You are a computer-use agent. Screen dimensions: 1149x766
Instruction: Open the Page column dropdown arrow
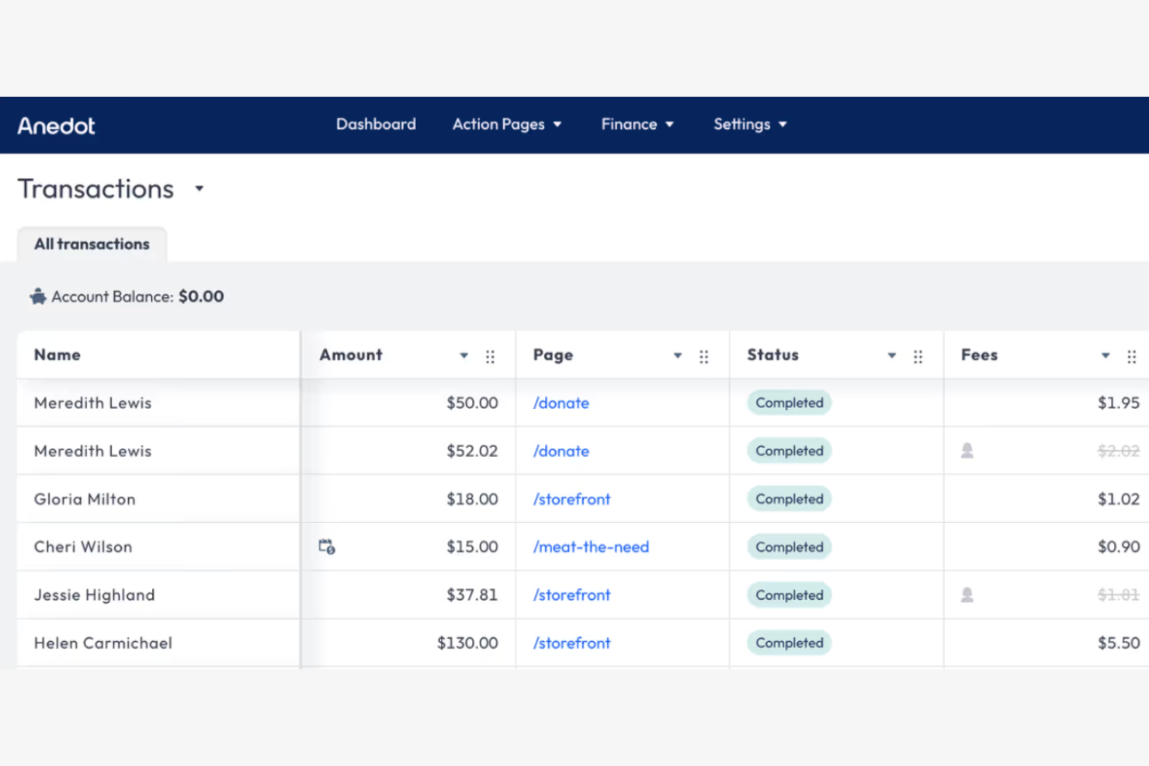point(677,355)
